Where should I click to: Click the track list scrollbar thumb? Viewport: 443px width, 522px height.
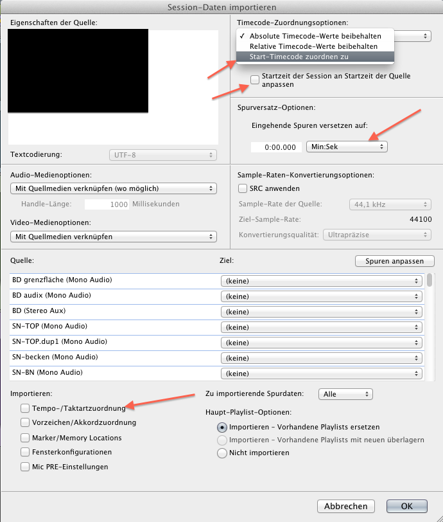[430, 280]
